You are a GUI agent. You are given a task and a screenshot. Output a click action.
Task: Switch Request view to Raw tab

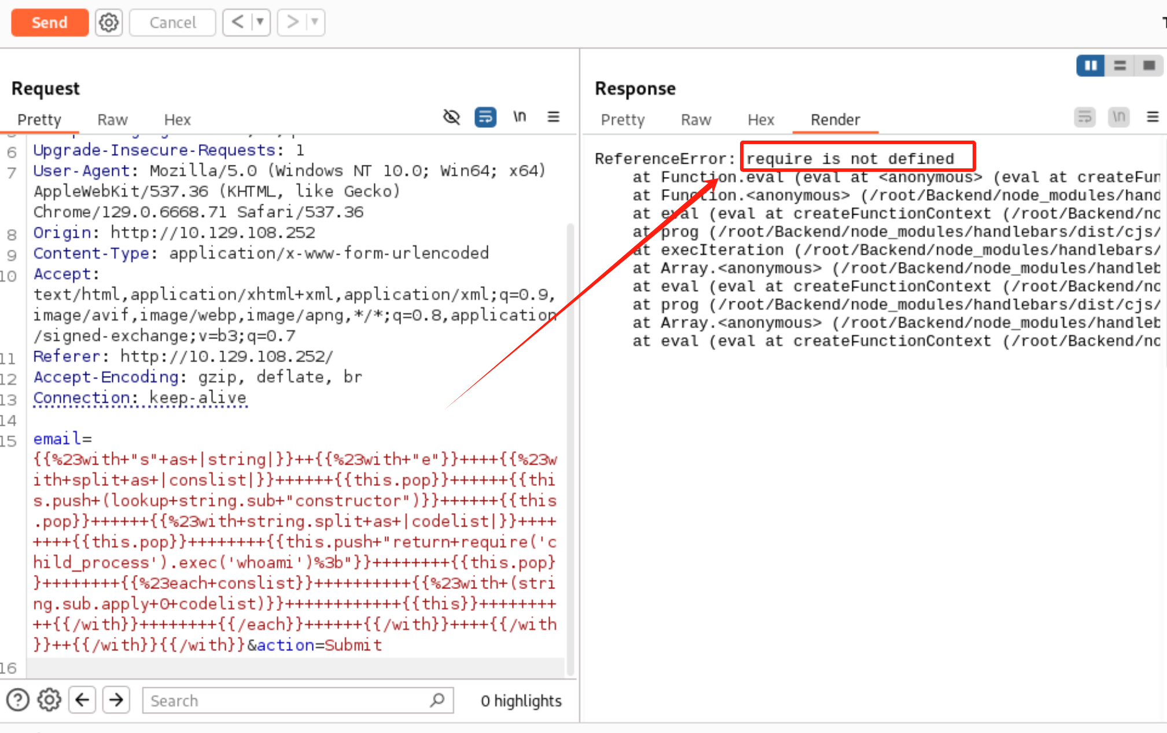(x=112, y=120)
